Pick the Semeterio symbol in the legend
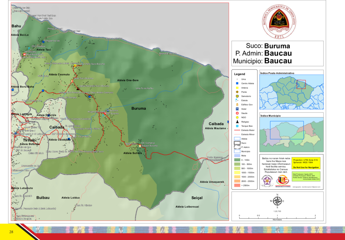Screen dimensions: 345x240 click(x=237, y=96)
